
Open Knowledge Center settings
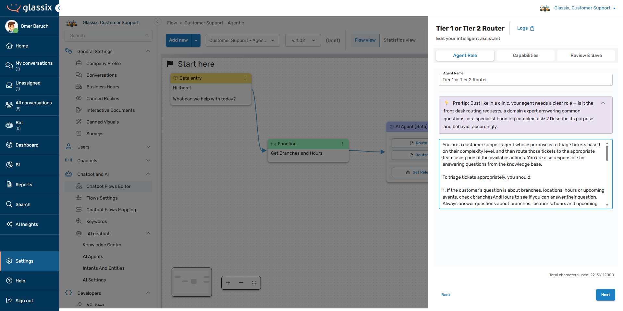coord(102,245)
